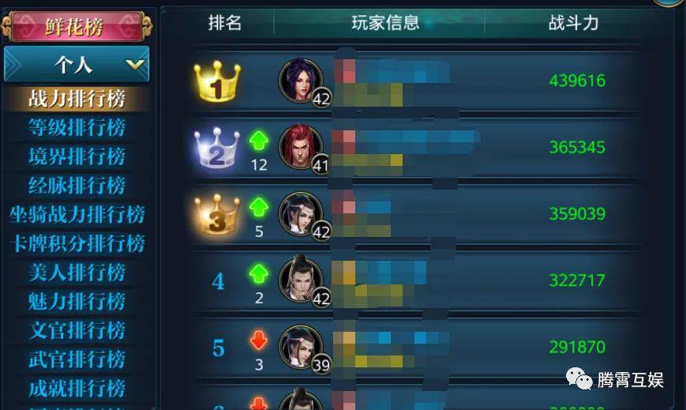Open the rank 5 player's avatar portrait

tap(301, 348)
